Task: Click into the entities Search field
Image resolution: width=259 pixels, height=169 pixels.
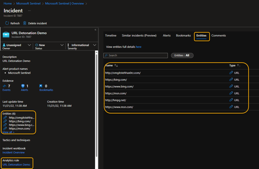Action: [136, 55]
